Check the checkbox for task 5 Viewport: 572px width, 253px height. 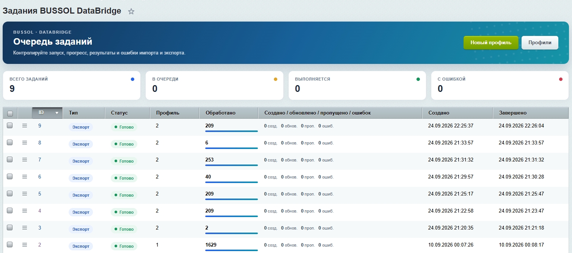(x=10, y=194)
